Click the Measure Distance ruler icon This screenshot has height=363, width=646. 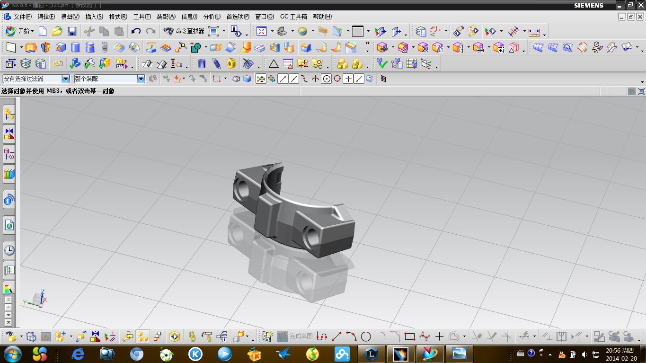534,32
